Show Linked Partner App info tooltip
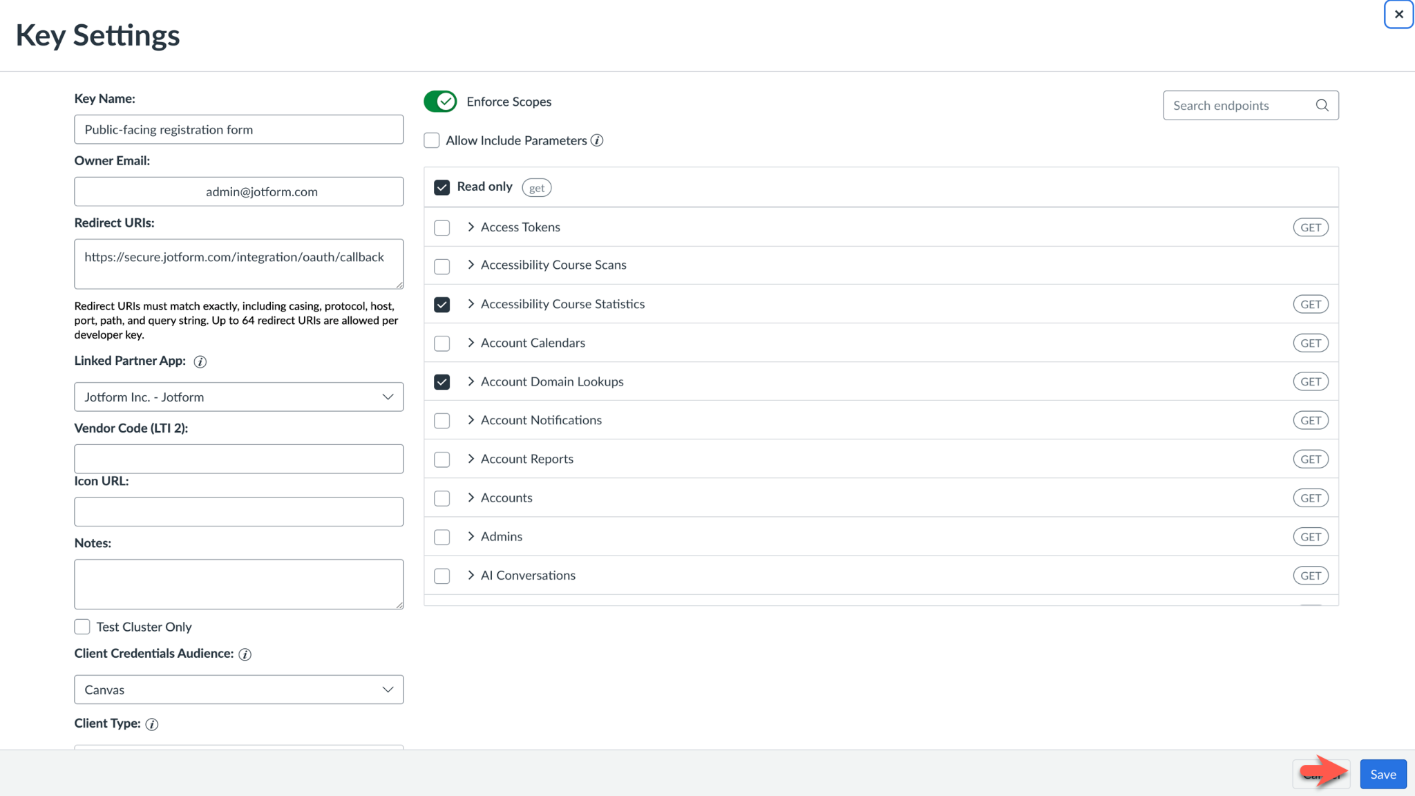 coord(200,361)
